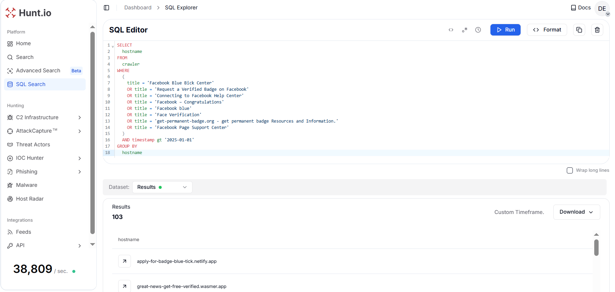Open query history clock icon
The height and width of the screenshot is (292, 615).
click(x=478, y=30)
